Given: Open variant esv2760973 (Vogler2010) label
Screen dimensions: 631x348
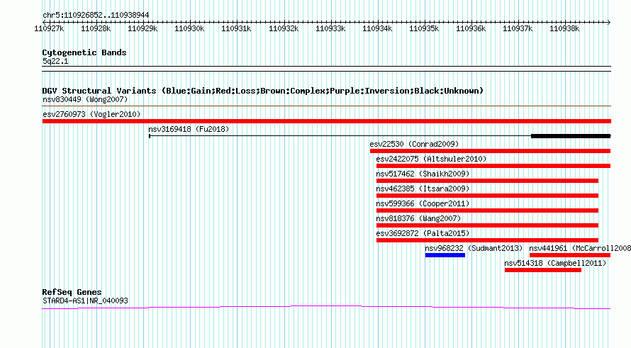Looking at the screenshot, I should pyautogui.click(x=91, y=114).
